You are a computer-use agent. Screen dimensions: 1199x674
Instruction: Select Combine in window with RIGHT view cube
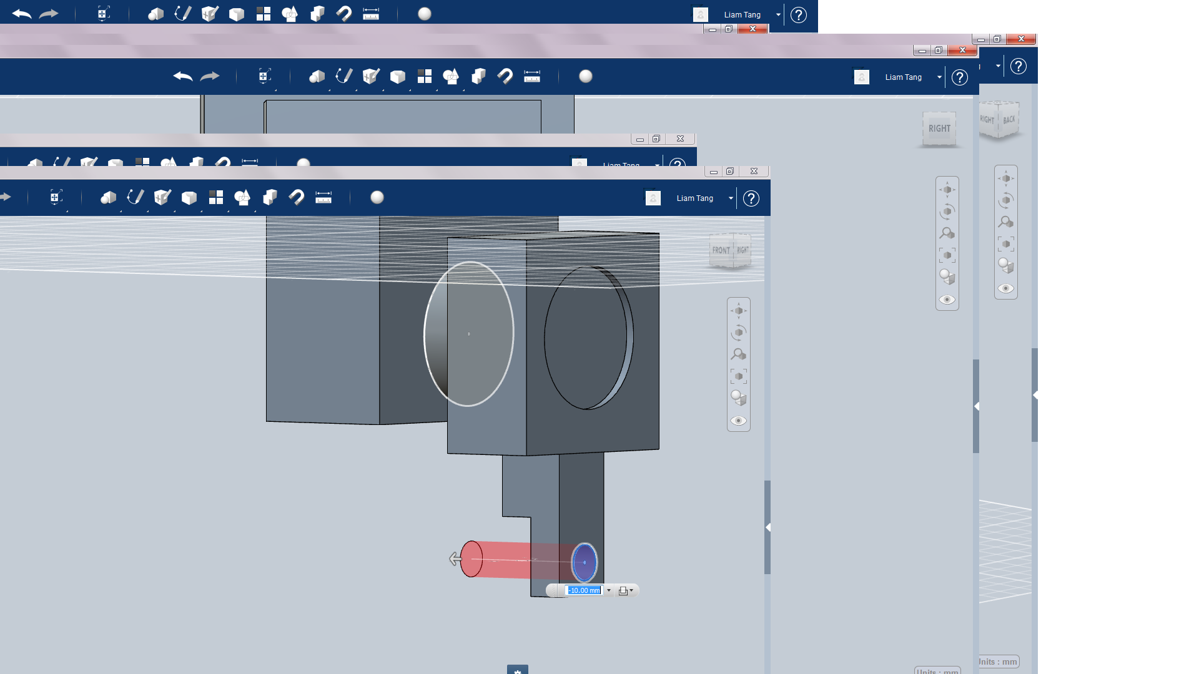(478, 77)
